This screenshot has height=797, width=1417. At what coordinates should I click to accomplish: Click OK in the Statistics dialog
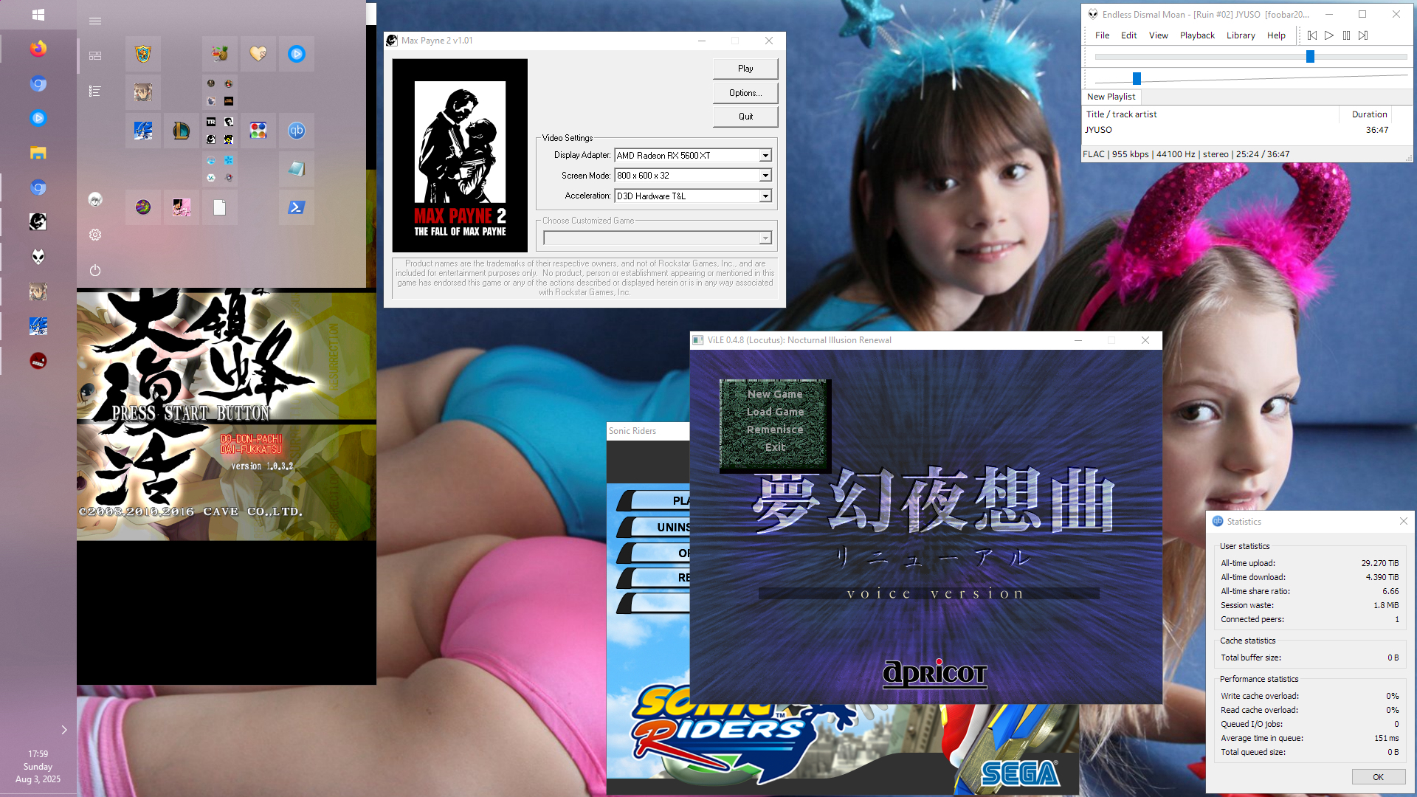[1377, 777]
